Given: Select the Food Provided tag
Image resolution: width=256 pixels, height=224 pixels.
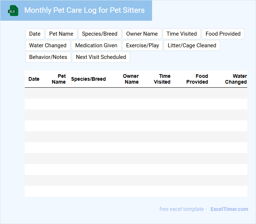Looking at the screenshot, I should point(223,34).
